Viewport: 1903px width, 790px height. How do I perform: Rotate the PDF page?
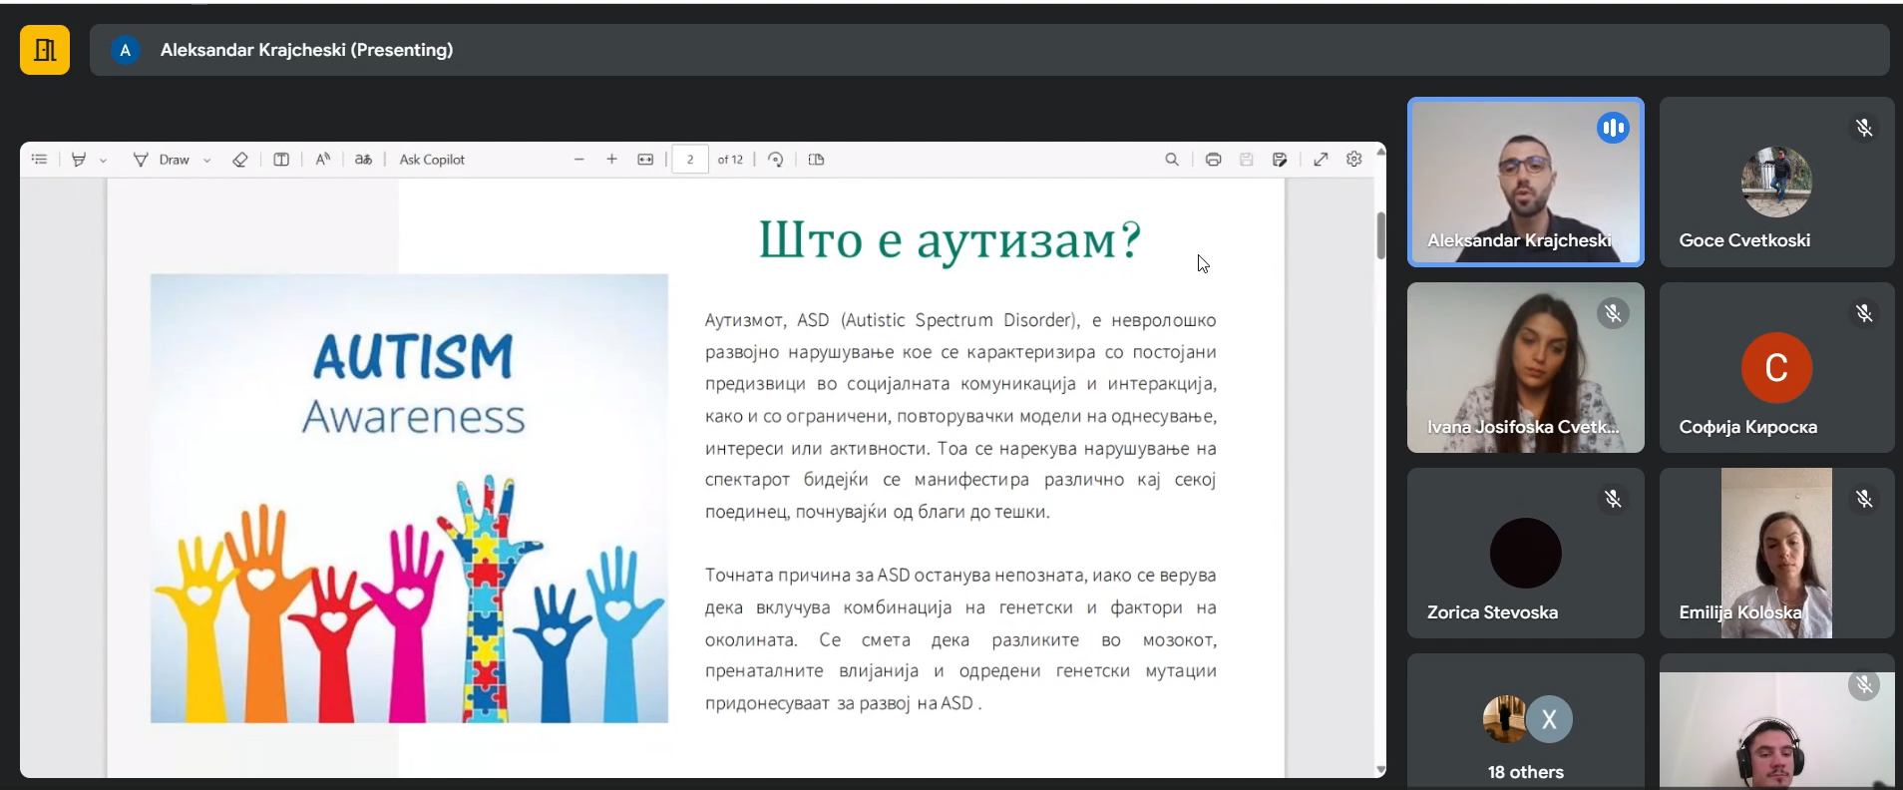775,160
